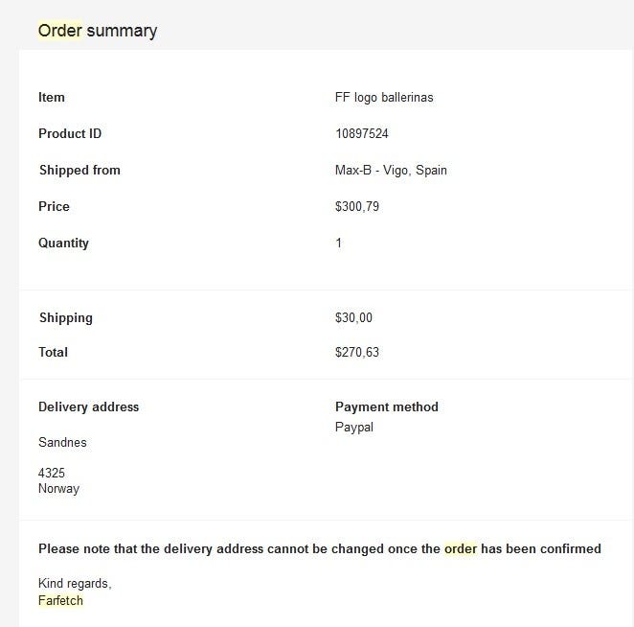Click the Delivery address heading
This screenshot has height=627, width=634.
coord(88,407)
